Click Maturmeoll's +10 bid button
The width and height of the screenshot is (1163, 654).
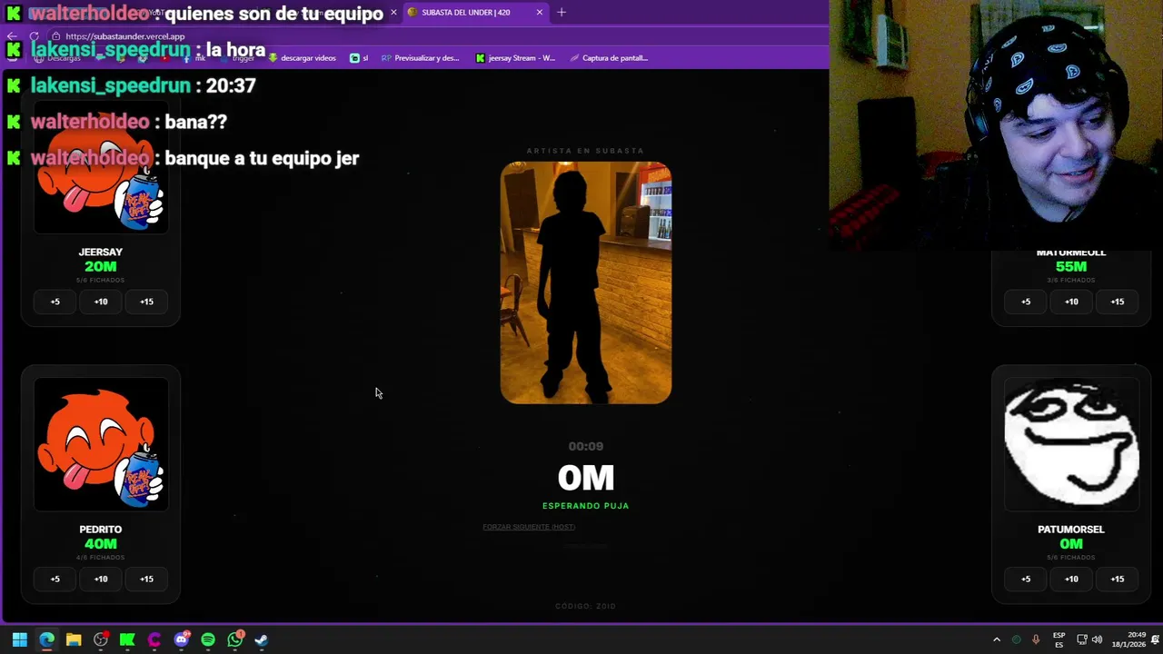pyautogui.click(x=1071, y=302)
